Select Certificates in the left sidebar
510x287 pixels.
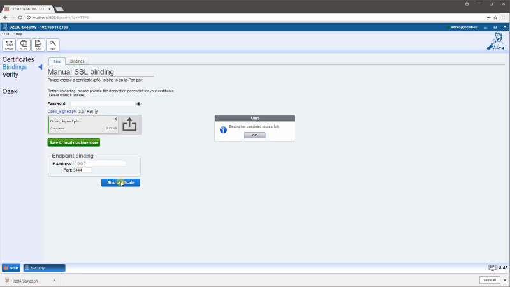click(18, 59)
